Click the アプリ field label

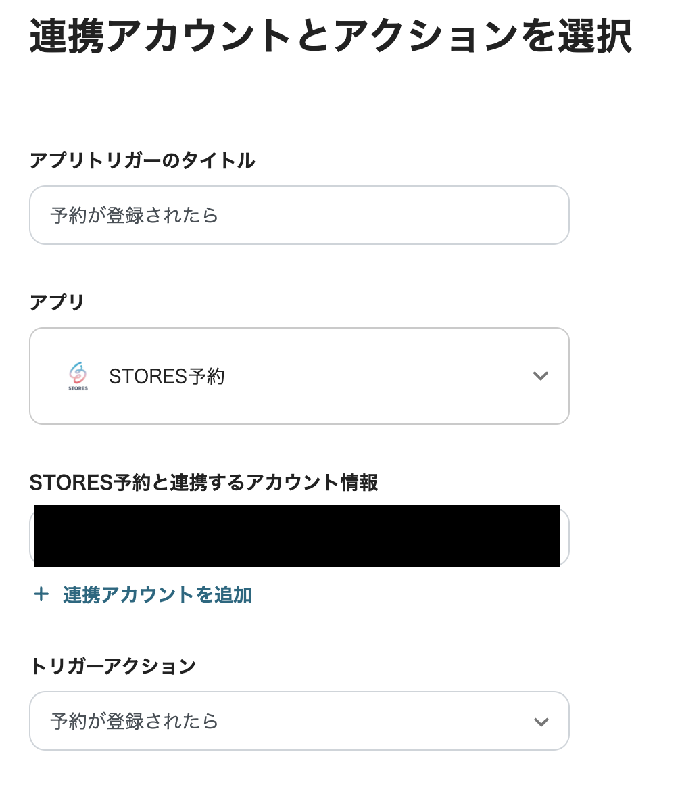(57, 302)
